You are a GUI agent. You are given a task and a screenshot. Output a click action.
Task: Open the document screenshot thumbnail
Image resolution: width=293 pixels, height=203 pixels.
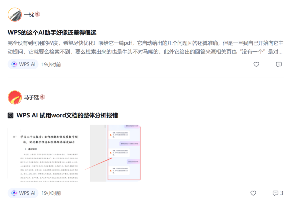click(x=74, y=153)
